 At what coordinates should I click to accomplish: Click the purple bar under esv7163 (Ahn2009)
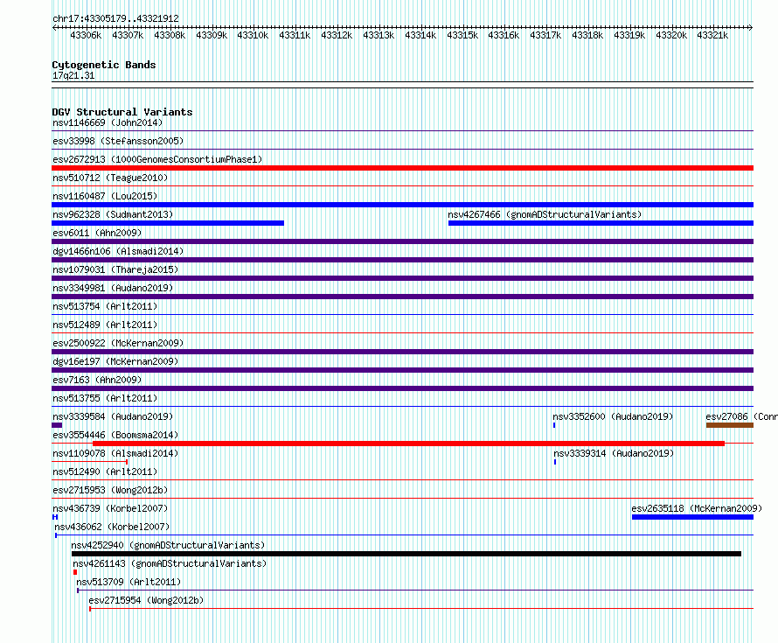click(402, 388)
